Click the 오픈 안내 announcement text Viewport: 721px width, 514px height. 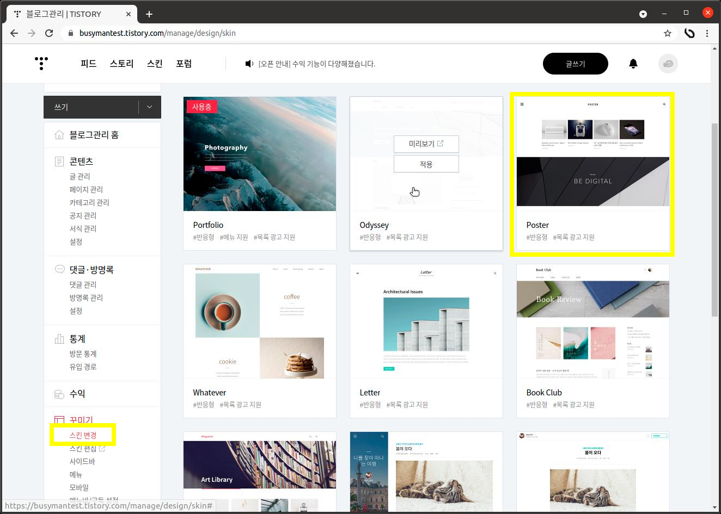pos(316,64)
